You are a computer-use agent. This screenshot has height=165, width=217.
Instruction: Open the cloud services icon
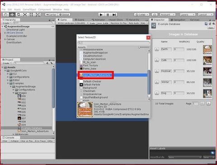click(x=155, y=14)
